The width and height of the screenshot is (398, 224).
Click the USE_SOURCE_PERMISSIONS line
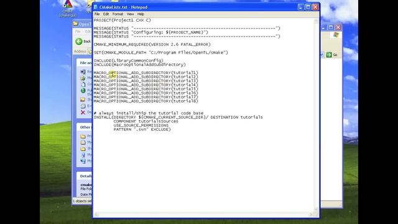141,126
